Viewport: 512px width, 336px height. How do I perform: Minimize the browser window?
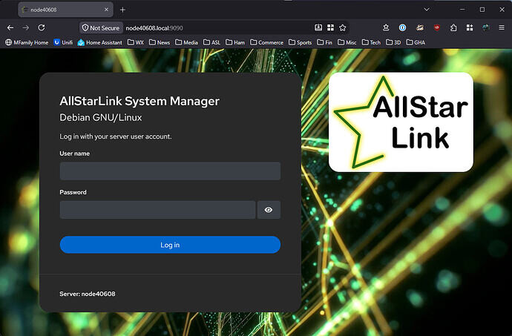click(462, 10)
